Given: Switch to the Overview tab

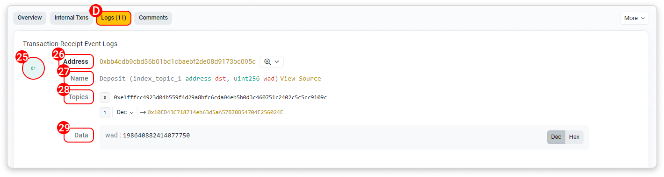Looking at the screenshot, I should (x=30, y=18).
